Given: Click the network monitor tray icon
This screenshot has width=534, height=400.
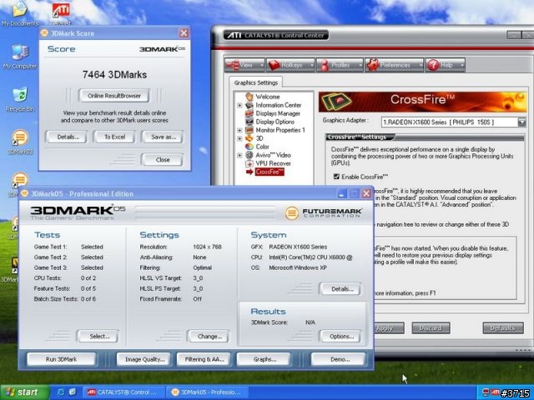Looking at the screenshot, I should point(486,392).
